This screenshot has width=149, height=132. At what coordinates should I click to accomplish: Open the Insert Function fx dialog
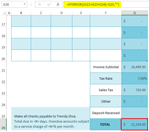58,4
